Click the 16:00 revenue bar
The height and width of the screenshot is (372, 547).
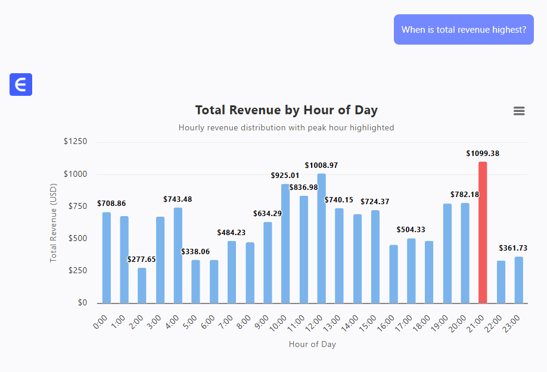pos(393,274)
